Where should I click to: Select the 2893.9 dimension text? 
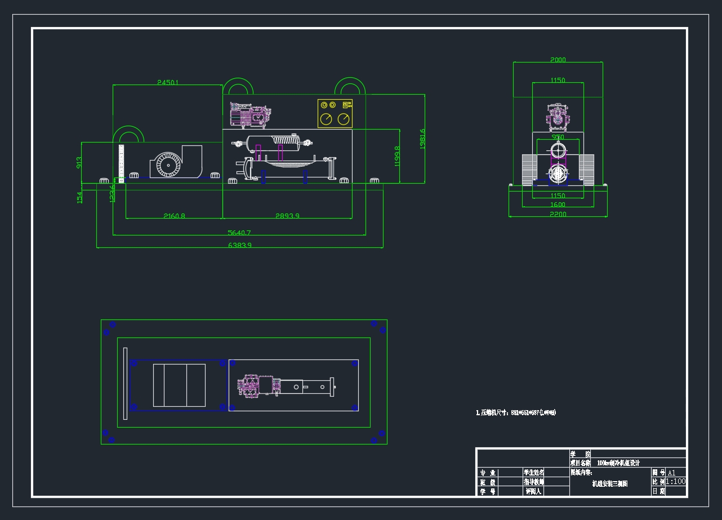pos(287,216)
